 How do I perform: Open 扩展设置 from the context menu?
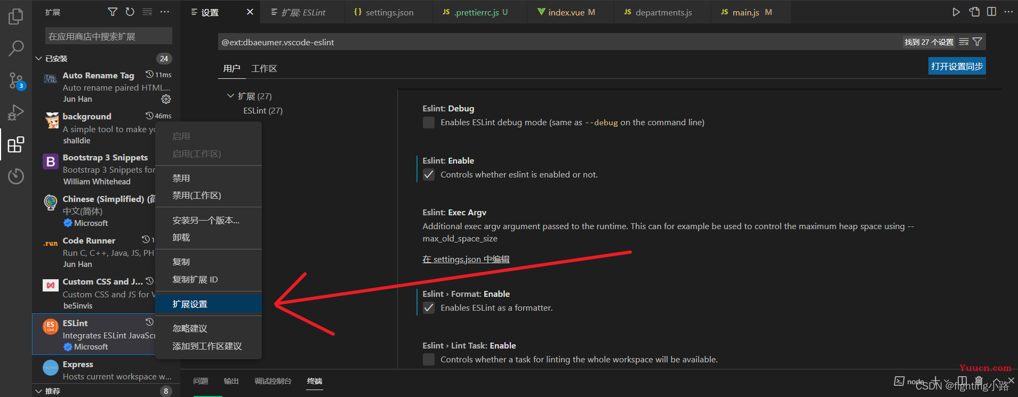pos(209,304)
